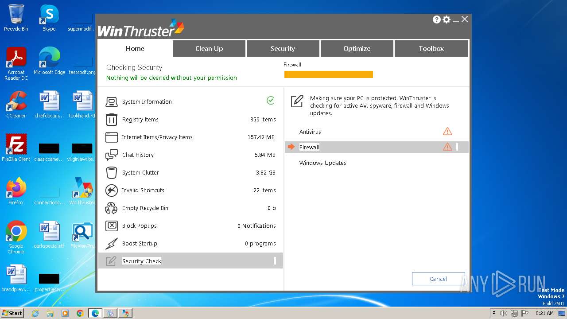Image resolution: width=567 pixels, height=319 pixels.
Task: Click the 359 items registry count
Action: pyautogui.click(x=263, y=120)
